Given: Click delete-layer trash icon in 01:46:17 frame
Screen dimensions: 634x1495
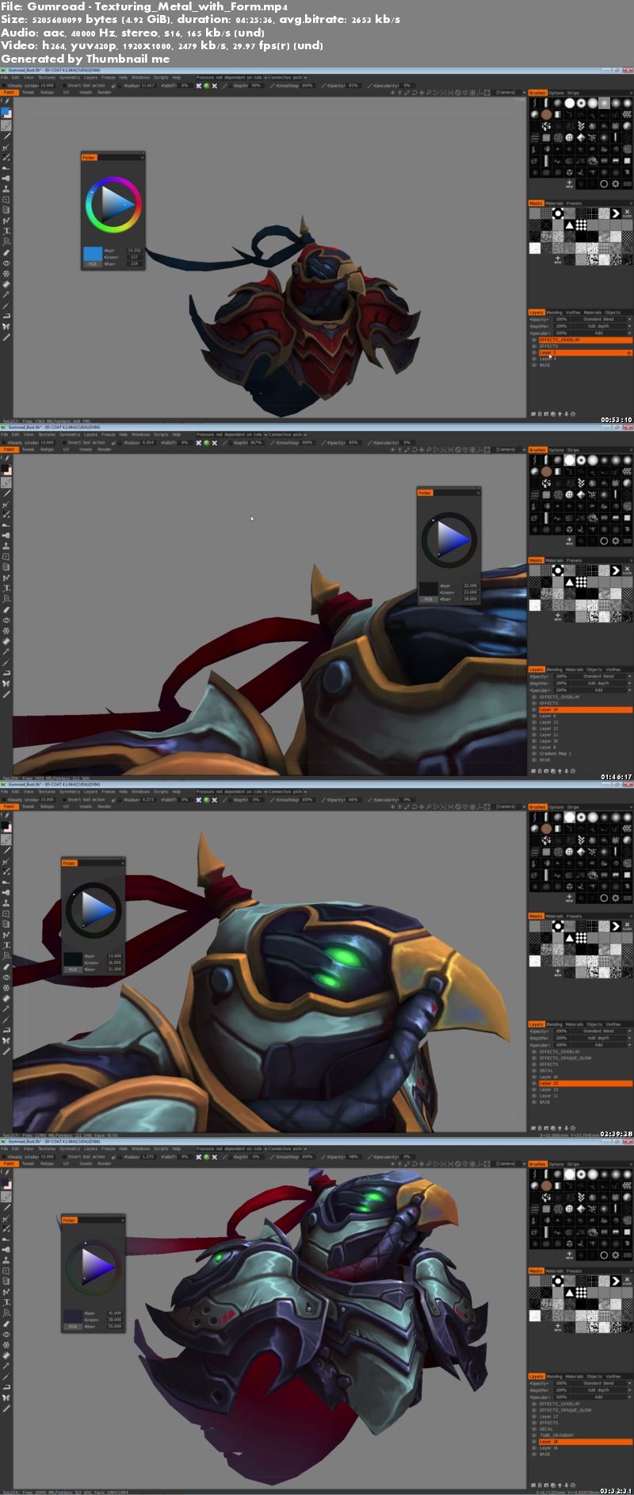Looking at the screenshot, I should coord(540,771).
